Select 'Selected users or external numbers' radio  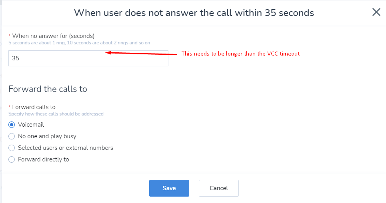pyautogui.click(x=12, y=148)
